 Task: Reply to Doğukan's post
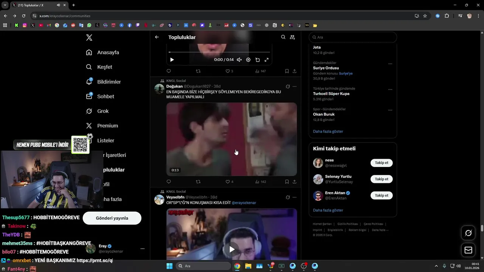[x=169, y=182]
